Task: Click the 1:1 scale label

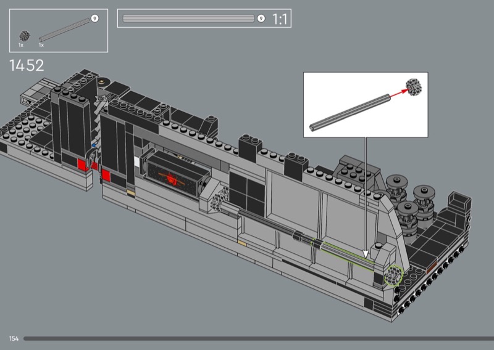Action: pos(280,19)
